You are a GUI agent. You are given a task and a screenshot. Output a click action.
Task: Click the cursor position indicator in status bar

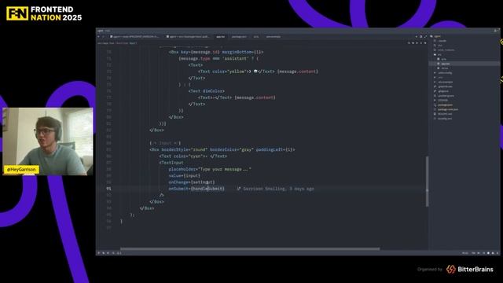(x=464, y=253)
